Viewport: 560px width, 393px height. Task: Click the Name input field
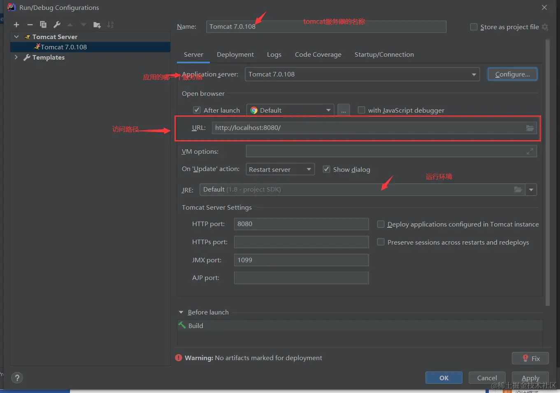pos(326,27)
